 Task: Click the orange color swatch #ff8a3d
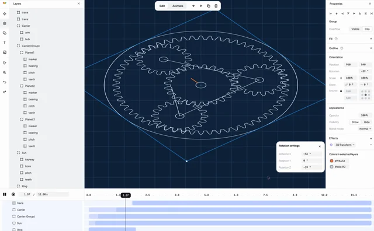click(331, 161)
